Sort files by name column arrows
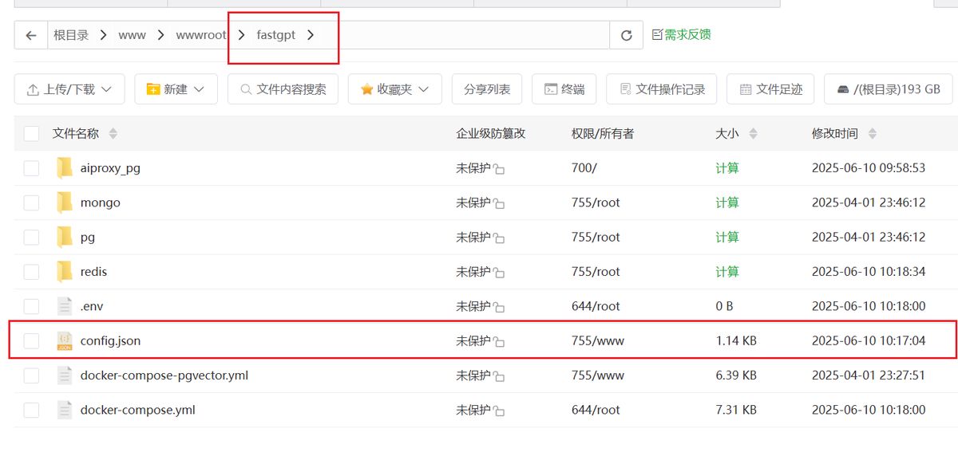 [x=113, y=134]
